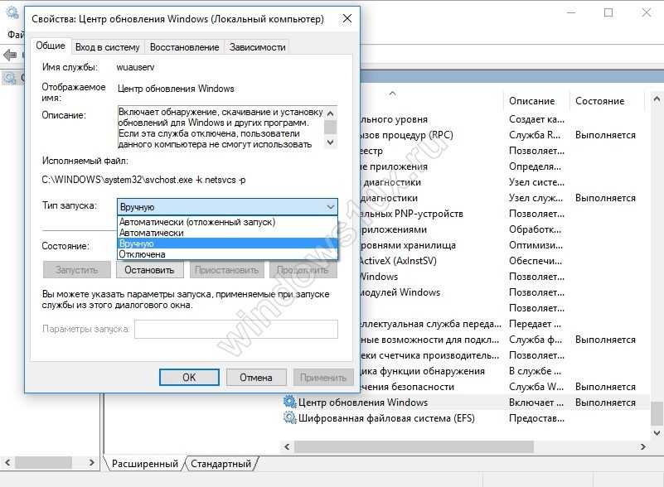Switch to Стандартный view tab

tap(221, 464)
